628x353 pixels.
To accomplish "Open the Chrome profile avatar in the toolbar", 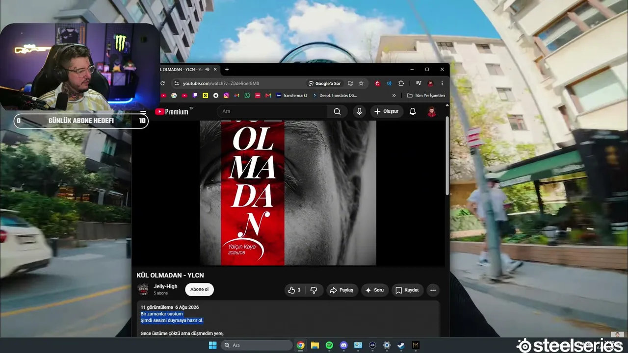I will (x=430, y=83).
